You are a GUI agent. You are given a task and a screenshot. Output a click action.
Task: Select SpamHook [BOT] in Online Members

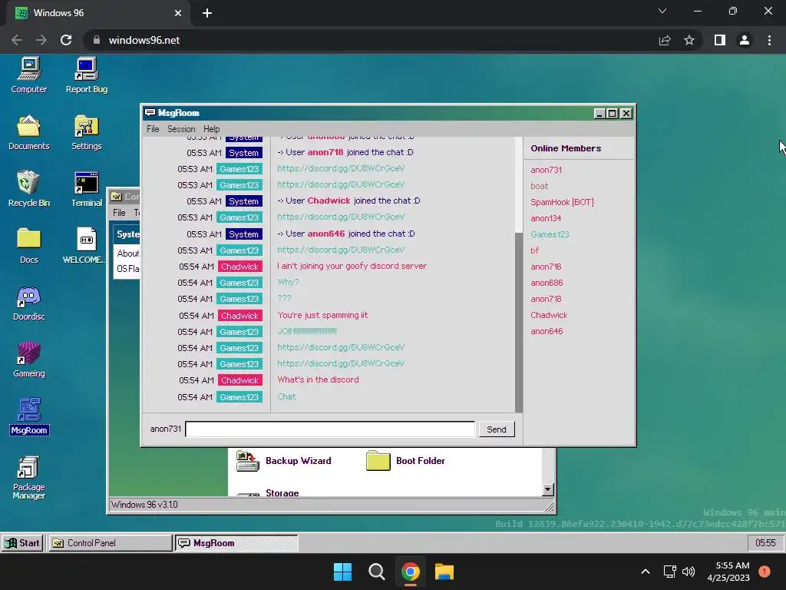562,202
